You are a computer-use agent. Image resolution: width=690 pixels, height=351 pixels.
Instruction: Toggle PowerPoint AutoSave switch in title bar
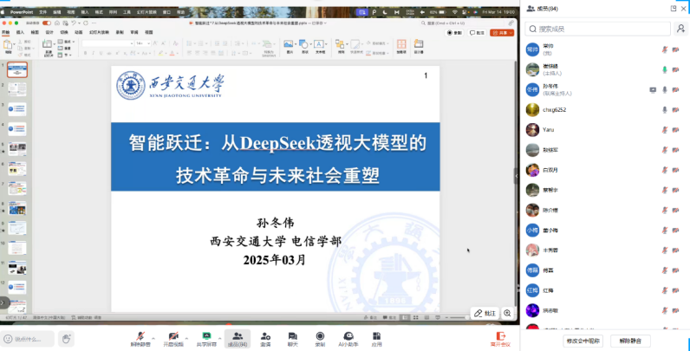pos(46,23)
